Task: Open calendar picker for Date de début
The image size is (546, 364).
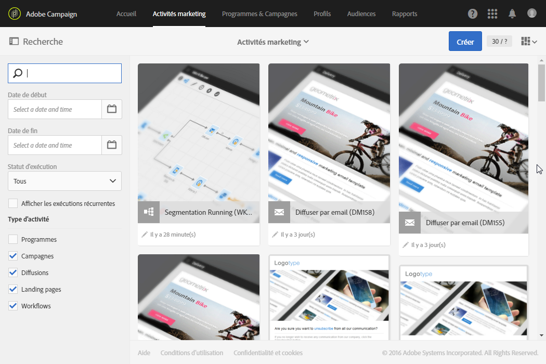Action: (112, 109)
